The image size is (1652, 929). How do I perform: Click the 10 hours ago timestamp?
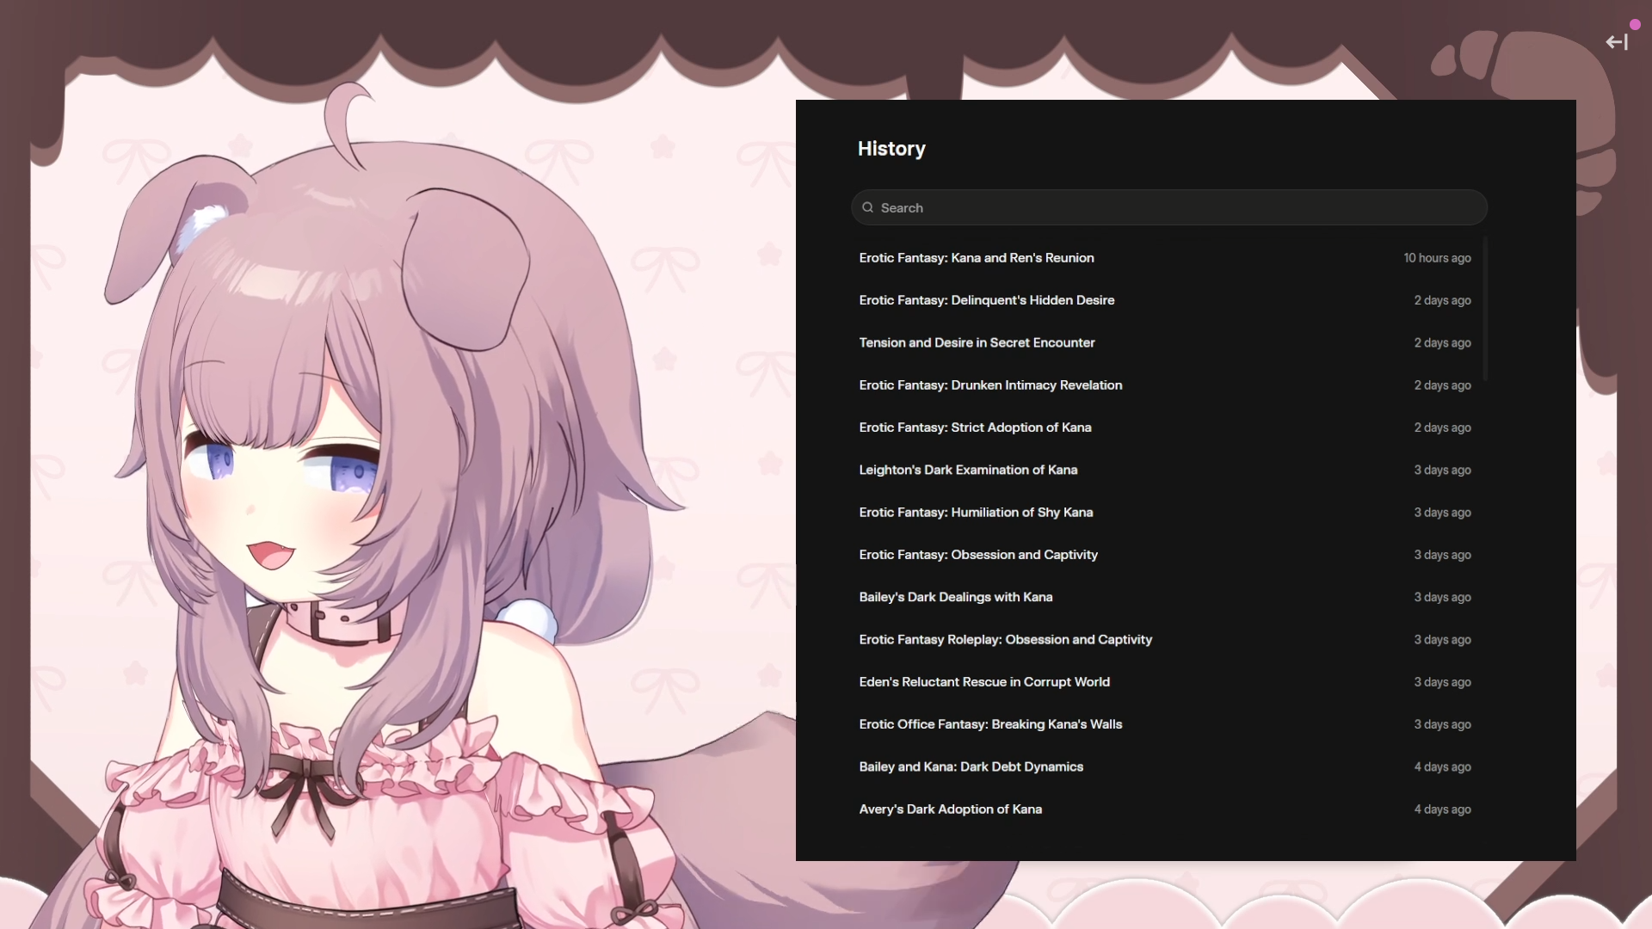(1437, 258)
